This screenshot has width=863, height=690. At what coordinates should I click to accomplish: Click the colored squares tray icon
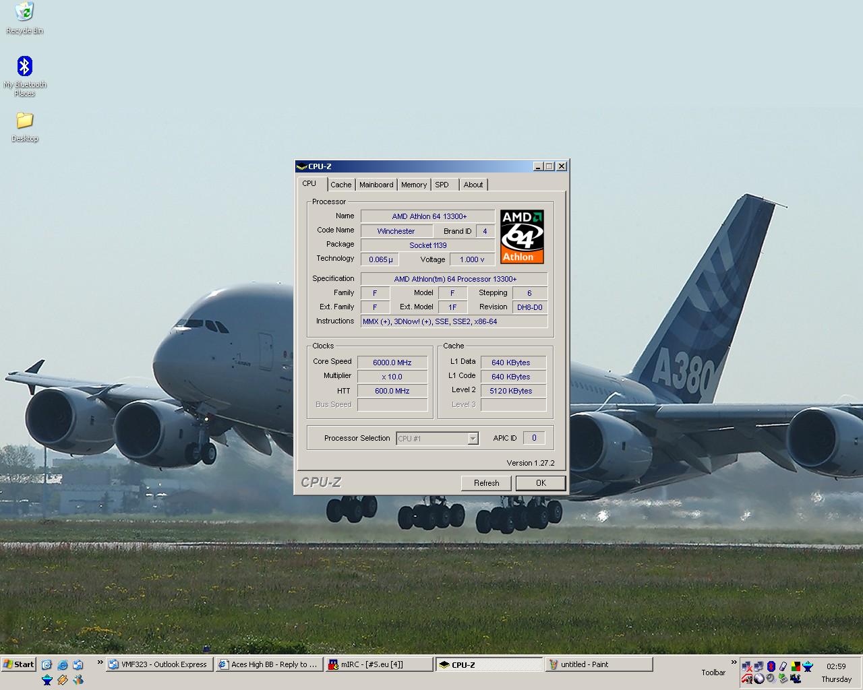point(796,666)
